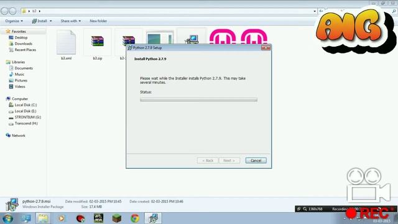398x224 pixels.
Task: Cancel the Python 2.7.9 installation
Action: (x=256, y=161)
